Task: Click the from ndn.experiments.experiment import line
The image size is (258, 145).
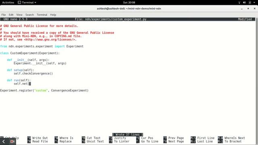Action: tap(42, 46)
